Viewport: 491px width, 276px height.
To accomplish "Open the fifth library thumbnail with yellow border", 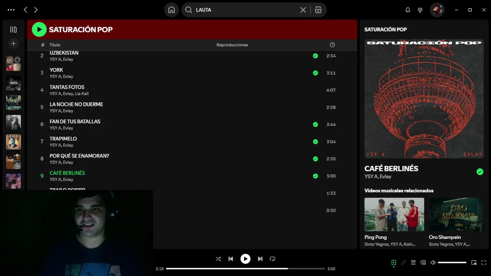I will click(x=13, y=142).
